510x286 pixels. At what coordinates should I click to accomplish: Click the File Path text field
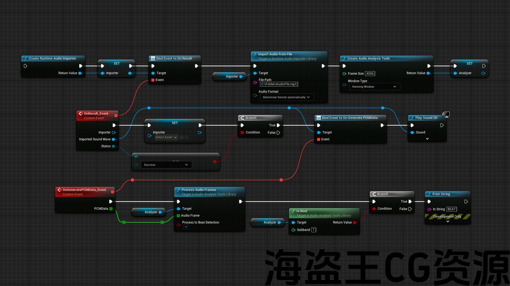279,84
